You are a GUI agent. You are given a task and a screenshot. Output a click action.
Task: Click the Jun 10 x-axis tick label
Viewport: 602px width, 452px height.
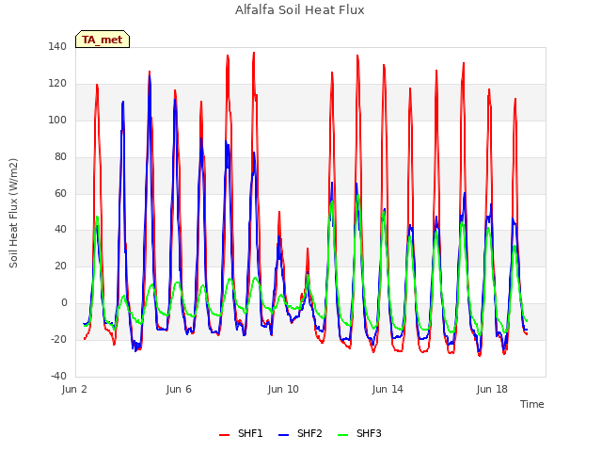(283, 389)
